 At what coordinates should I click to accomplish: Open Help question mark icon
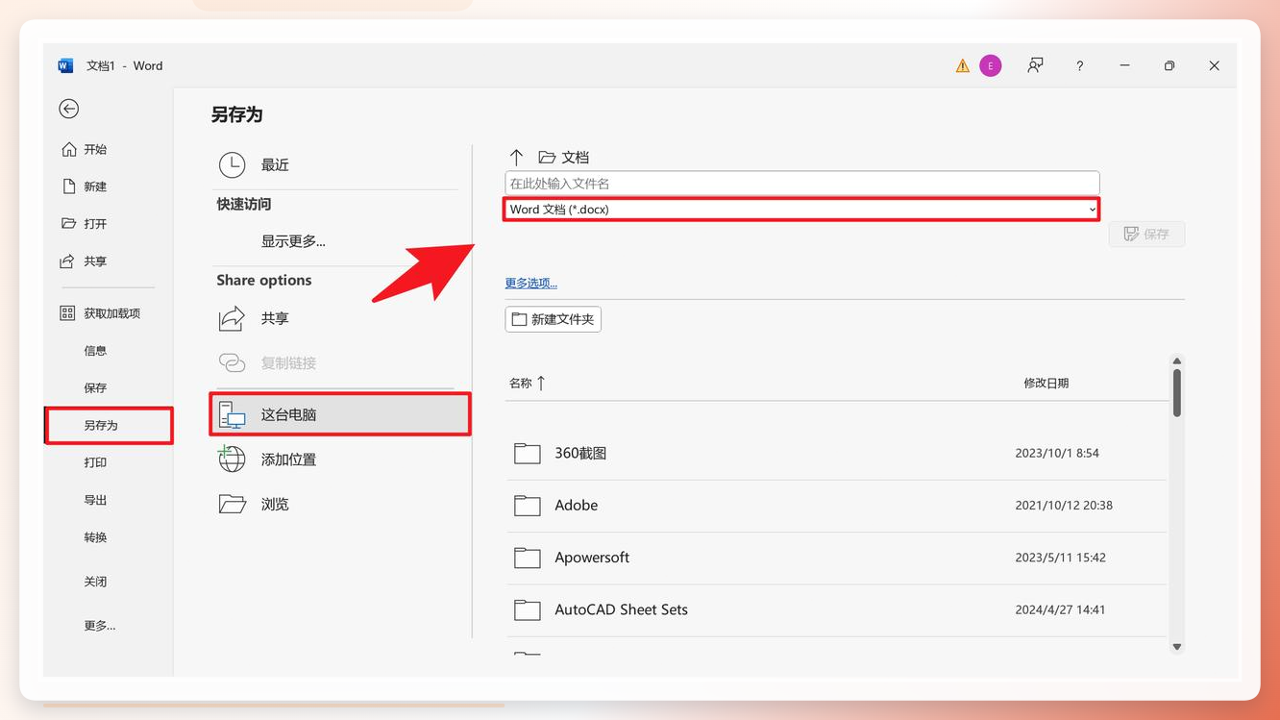pyautogui.click(x=1079, y=65)
